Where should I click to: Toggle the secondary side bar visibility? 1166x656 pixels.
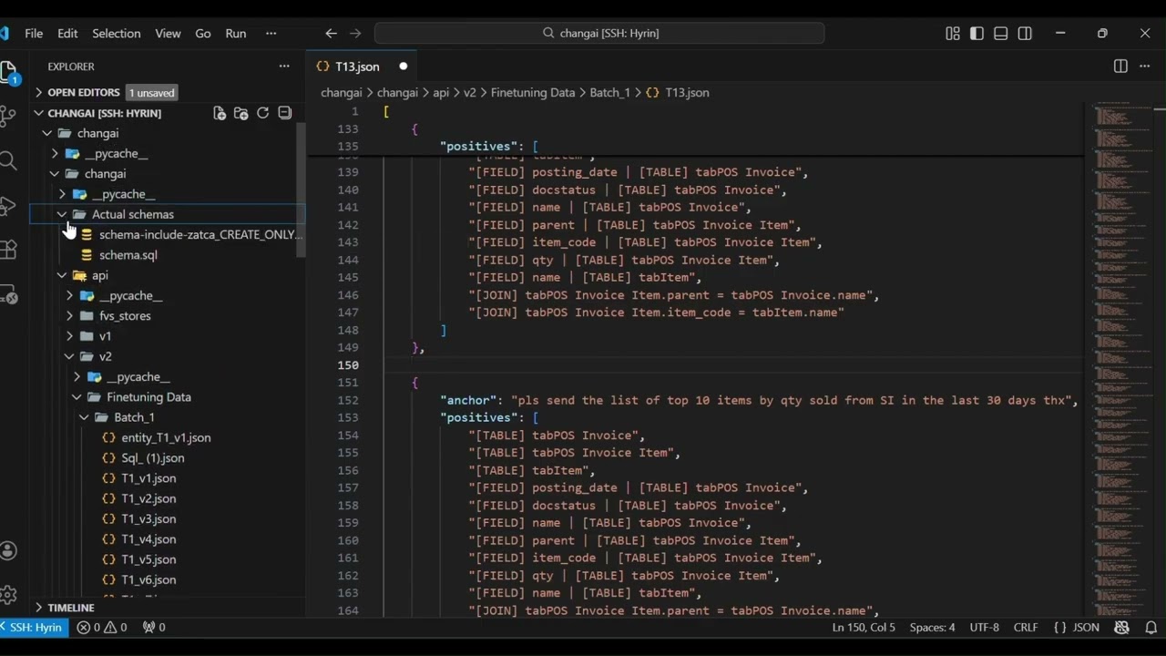point(1025,33)
